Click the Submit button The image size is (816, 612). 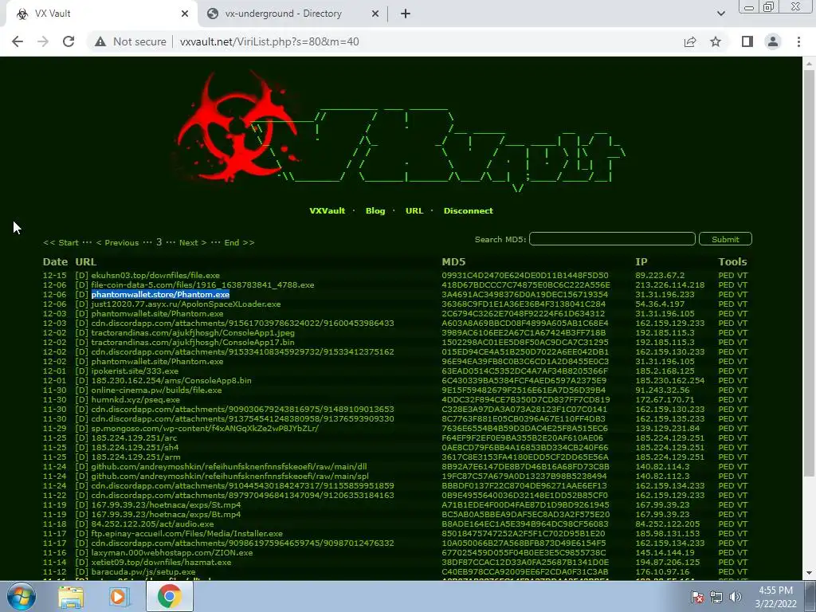[x=725, y=239]
